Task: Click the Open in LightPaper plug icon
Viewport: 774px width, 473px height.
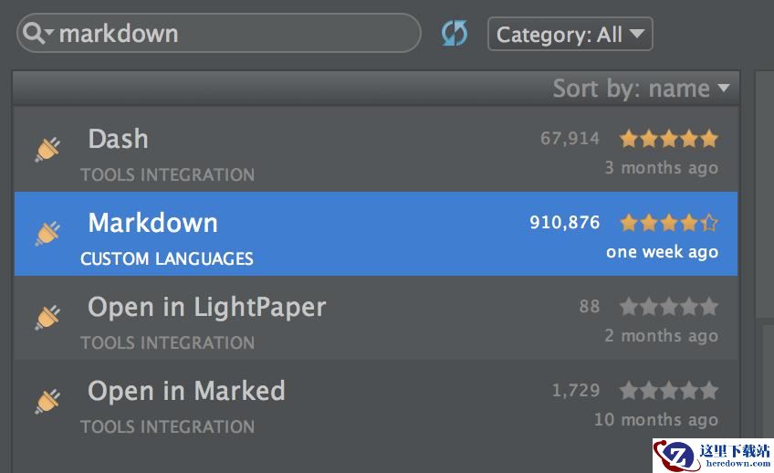Action: (47, 318)
